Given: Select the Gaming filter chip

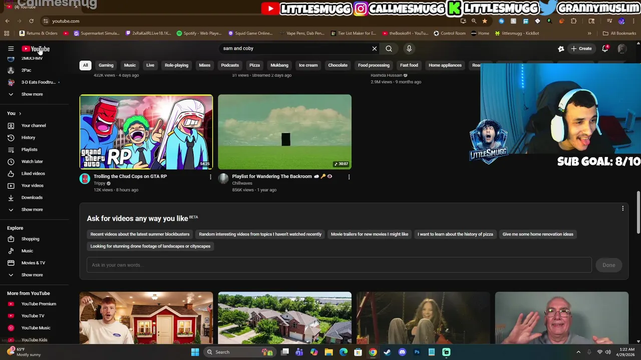Looking at the screenshot, I should (x=106, y=65).
